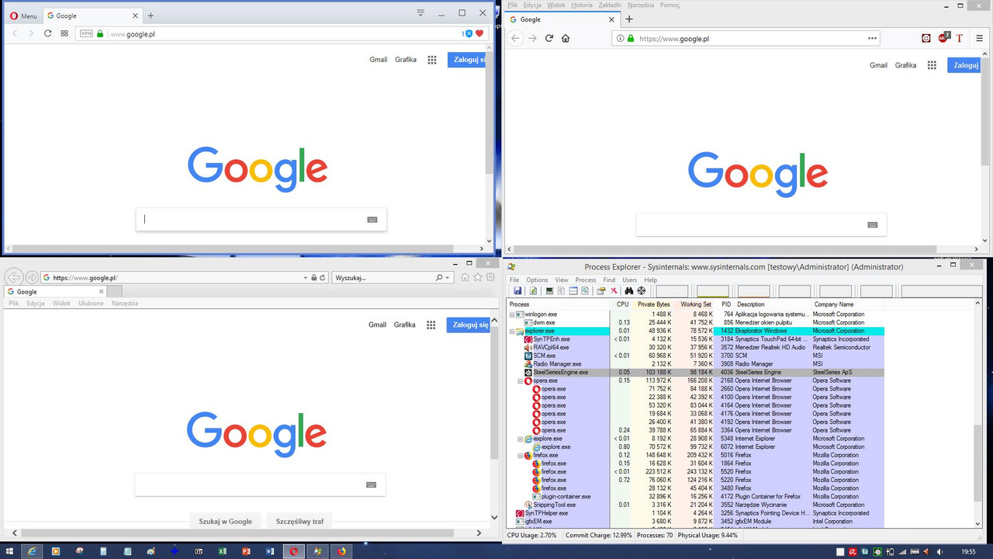Image resolution: width=993 pixels, height=559 pixels.
Task: Collapse the parent firefox.exe tree node
Action: click(521, 455)
